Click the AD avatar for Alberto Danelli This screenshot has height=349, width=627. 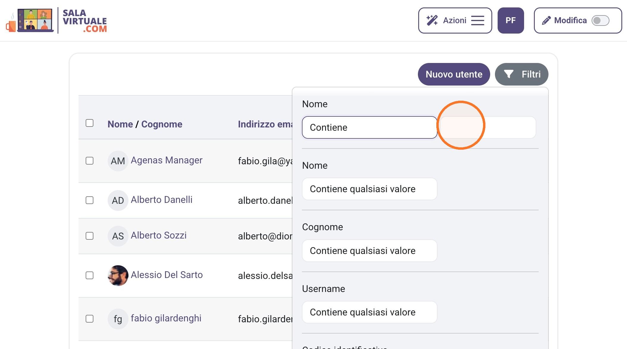click(x=118, y=200)
